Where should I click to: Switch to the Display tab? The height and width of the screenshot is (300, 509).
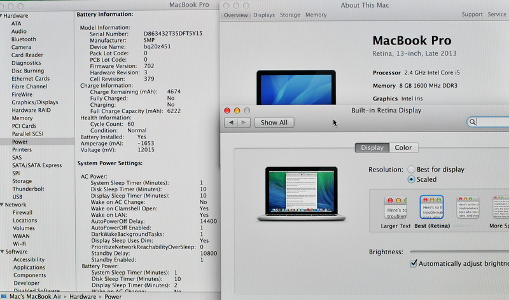tap(372, 147)
